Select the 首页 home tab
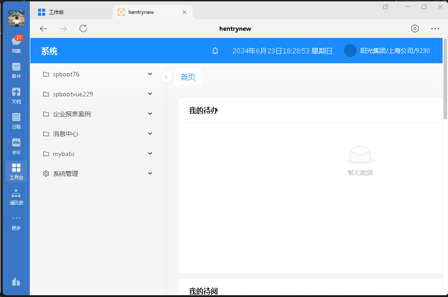Viewport: 448px width, 297px height. point(188,77)
